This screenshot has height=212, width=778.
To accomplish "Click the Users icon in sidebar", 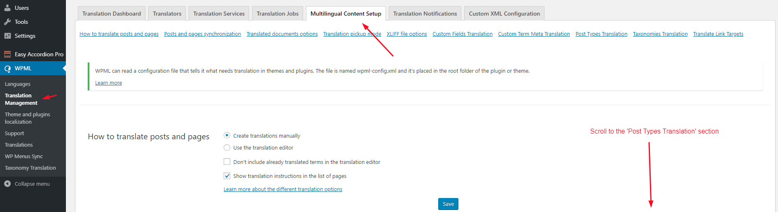I will (7, 8).
